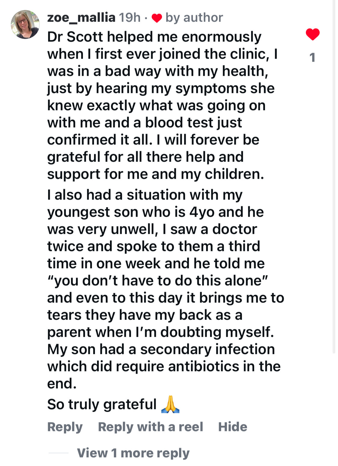Like the comment with the large heart icon
This screenshot has width=338, height=466.
point(312,34)
